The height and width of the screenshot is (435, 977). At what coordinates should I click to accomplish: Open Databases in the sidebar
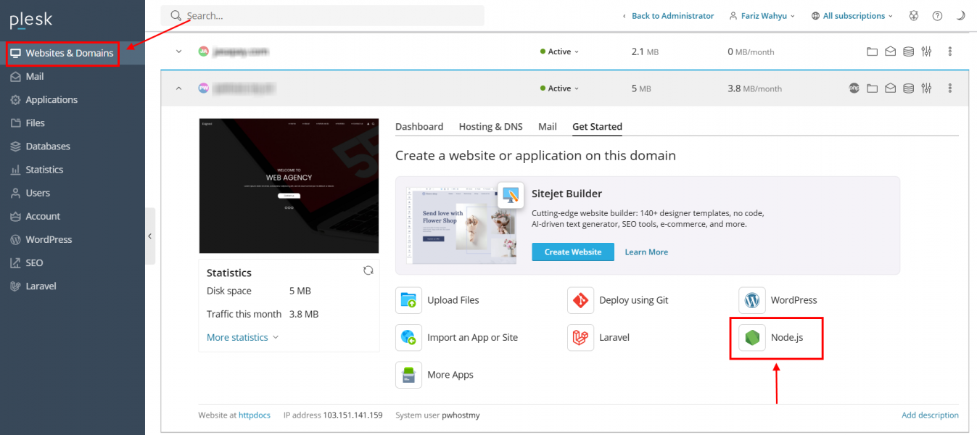(73, 146)
